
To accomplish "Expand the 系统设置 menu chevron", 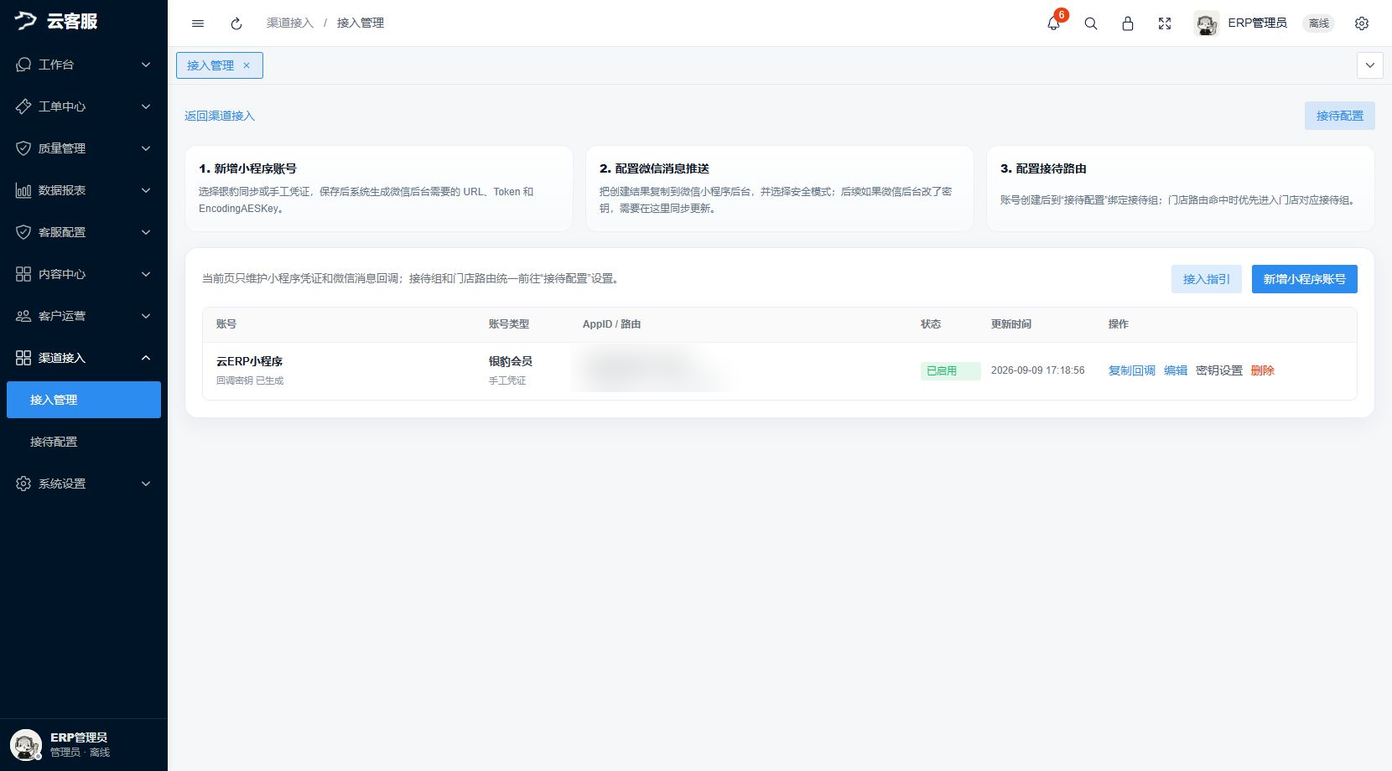I will click(x=146, y=484).
